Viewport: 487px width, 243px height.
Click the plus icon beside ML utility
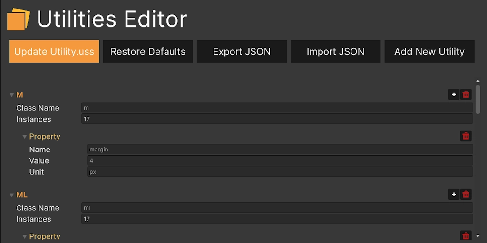click(x=454, y=195)
